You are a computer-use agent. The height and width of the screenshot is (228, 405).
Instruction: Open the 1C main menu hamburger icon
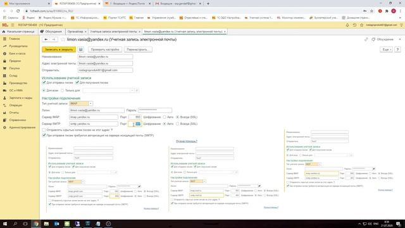pyautogui.click(x=13, y=25)
